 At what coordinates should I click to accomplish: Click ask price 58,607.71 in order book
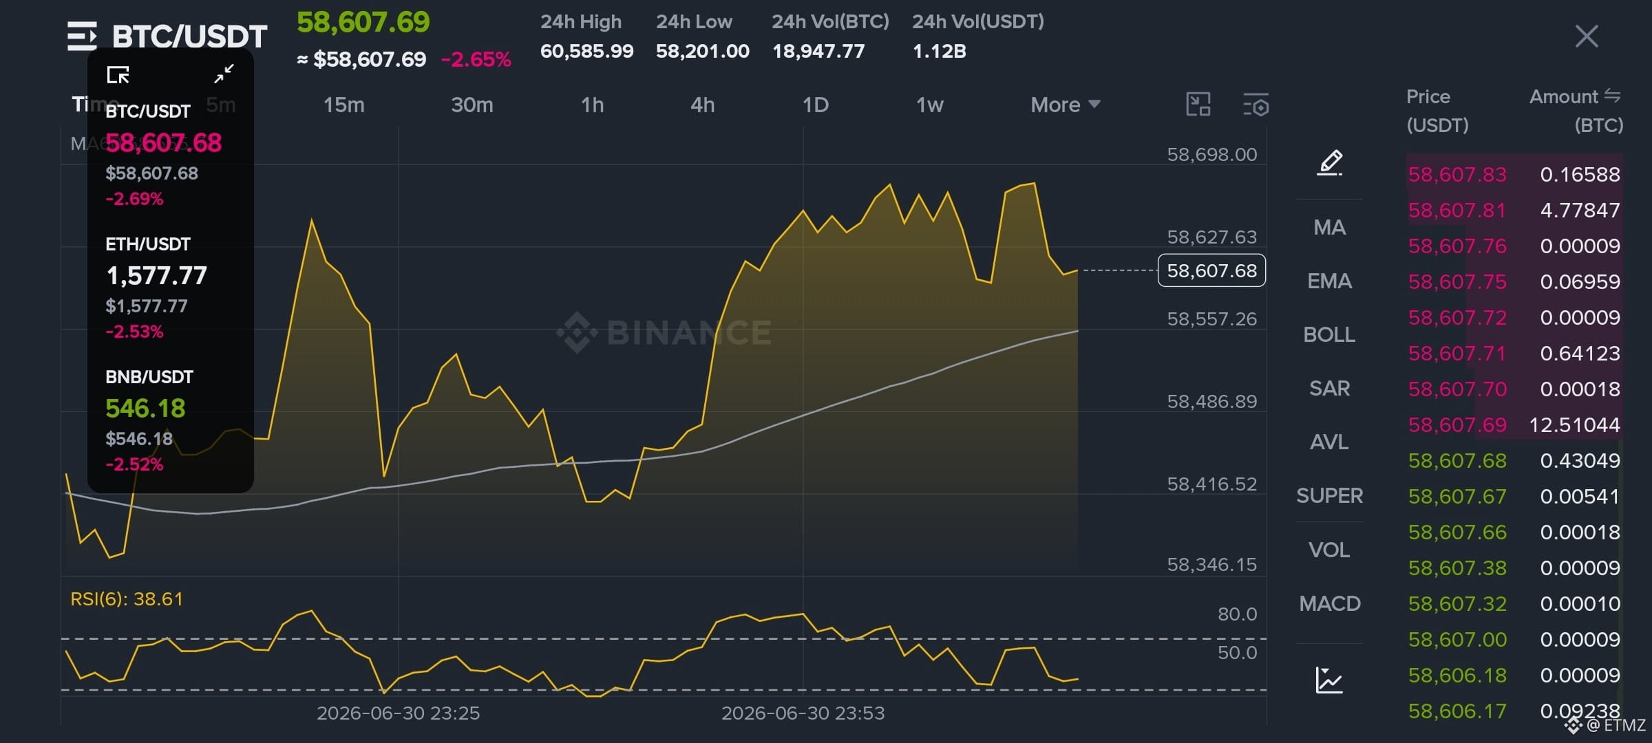coord(1457,353)
